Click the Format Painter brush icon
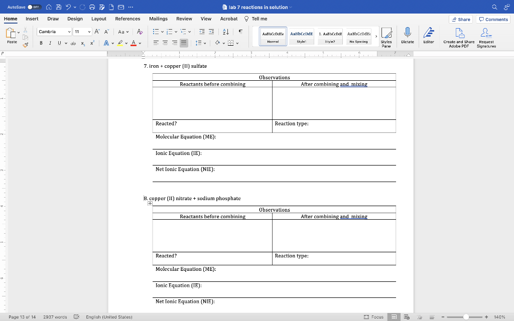Image resolution: width=514 pixels, height=321 pixels. (26, 45)
